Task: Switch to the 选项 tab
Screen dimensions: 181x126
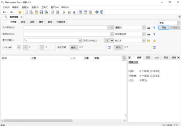Action: [x=23, y=22]
